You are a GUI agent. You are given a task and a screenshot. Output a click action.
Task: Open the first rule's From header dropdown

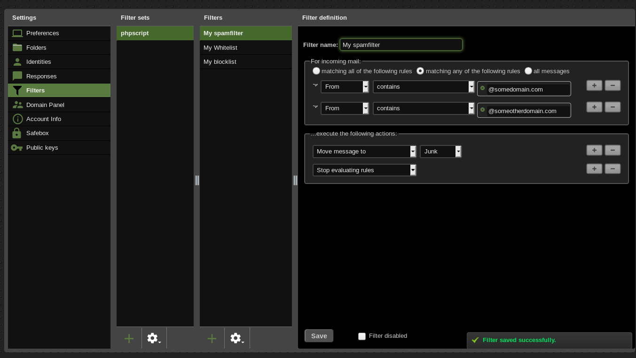pos(345,87)
